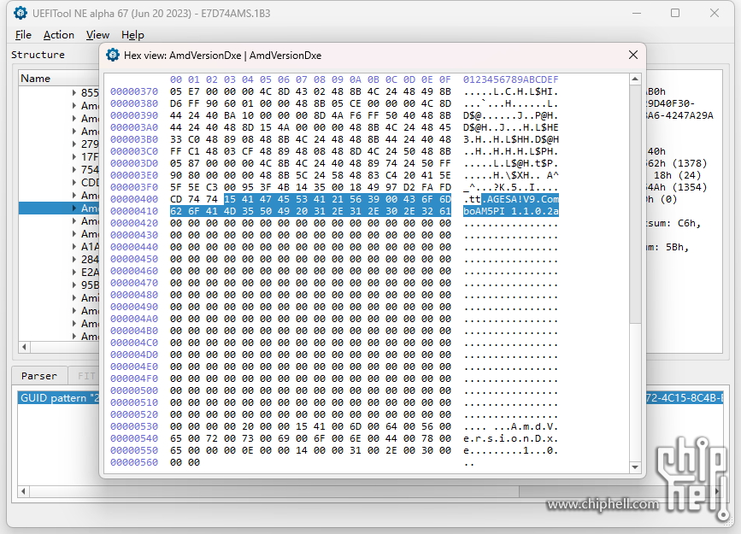This screenshot has height=534, width=741.
Task: Click hex offset 00000370
Action: [x=134, y=91]
